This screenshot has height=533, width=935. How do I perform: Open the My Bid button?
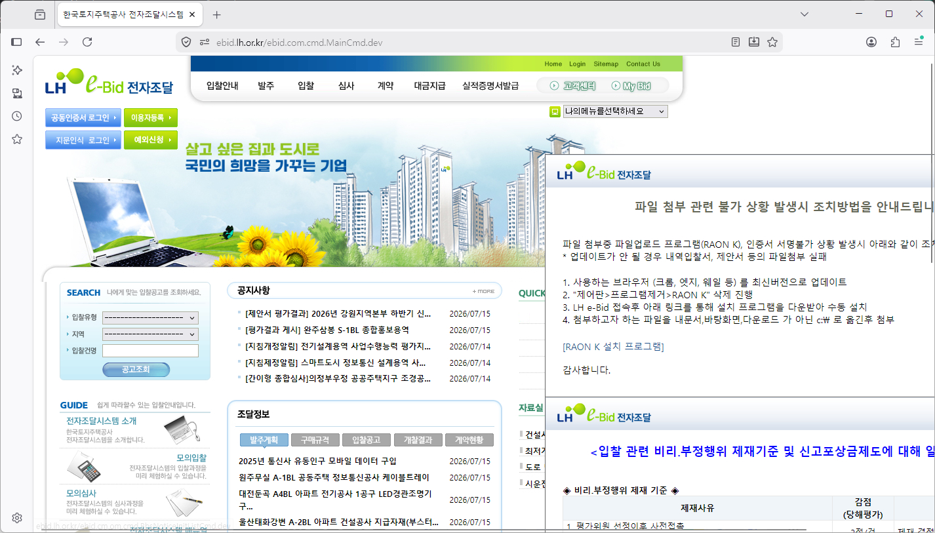(x=631, y=86)
